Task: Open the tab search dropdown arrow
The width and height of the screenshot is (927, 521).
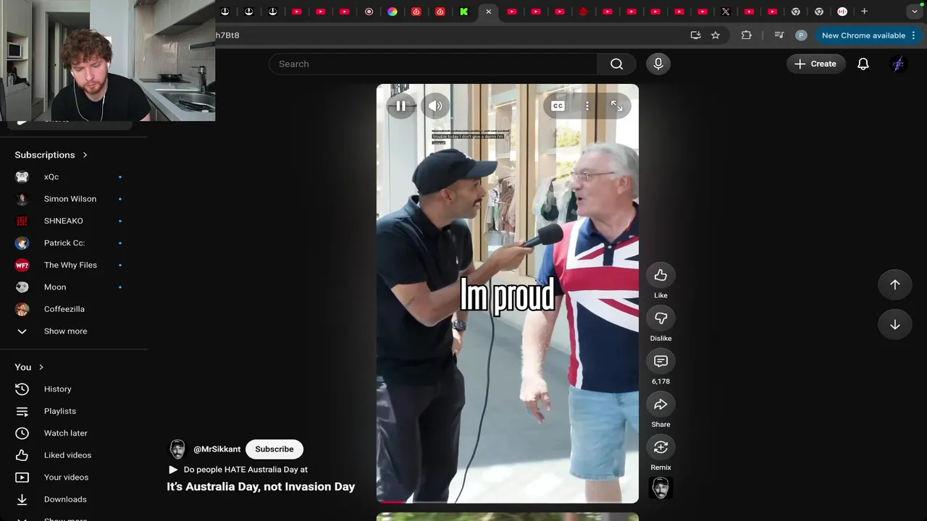Action: [x=915, y=12]
